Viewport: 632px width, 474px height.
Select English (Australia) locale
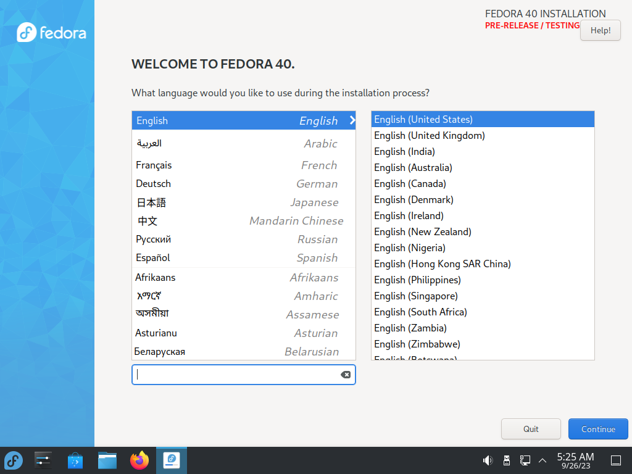(483, 167)
